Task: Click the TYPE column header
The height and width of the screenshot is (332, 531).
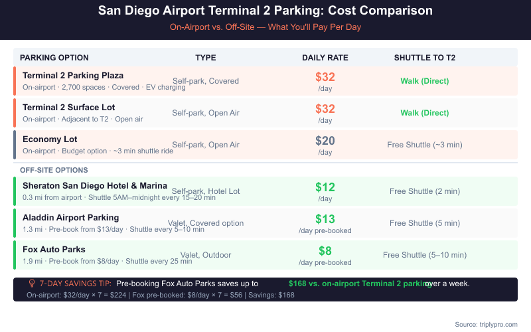Action: (x=206, y=58)
